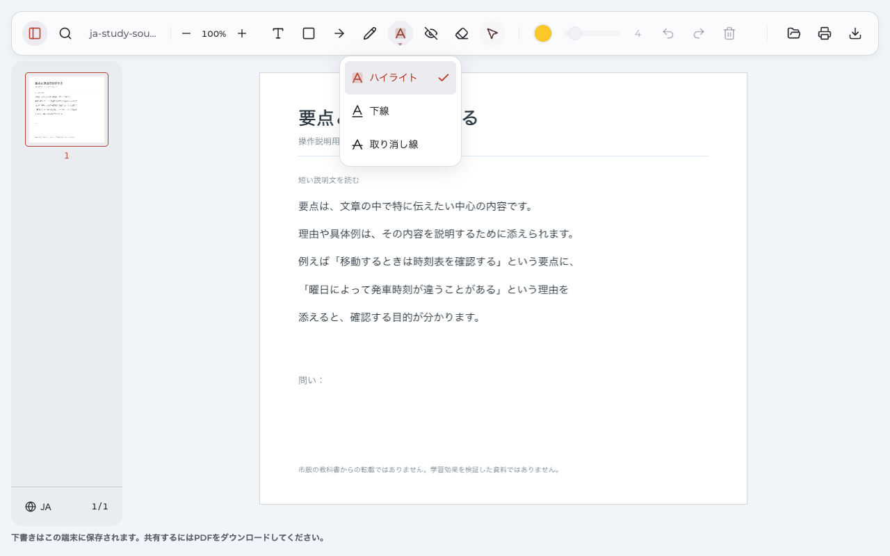Click the line starting 理由や具体例は
The image size is (890, 556).
coord(437,234)
